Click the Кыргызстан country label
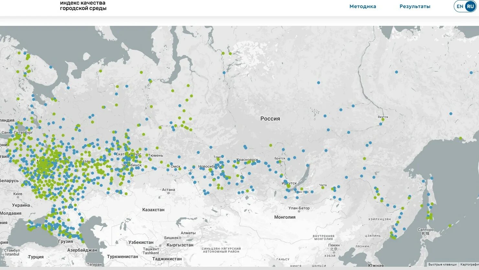Screen dimensions: 479x270 click(x=180, y=245)
